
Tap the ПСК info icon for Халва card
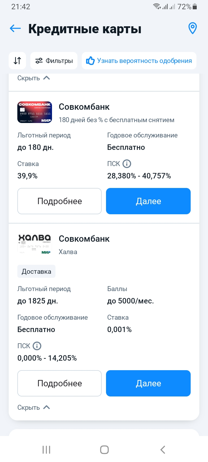37,346
